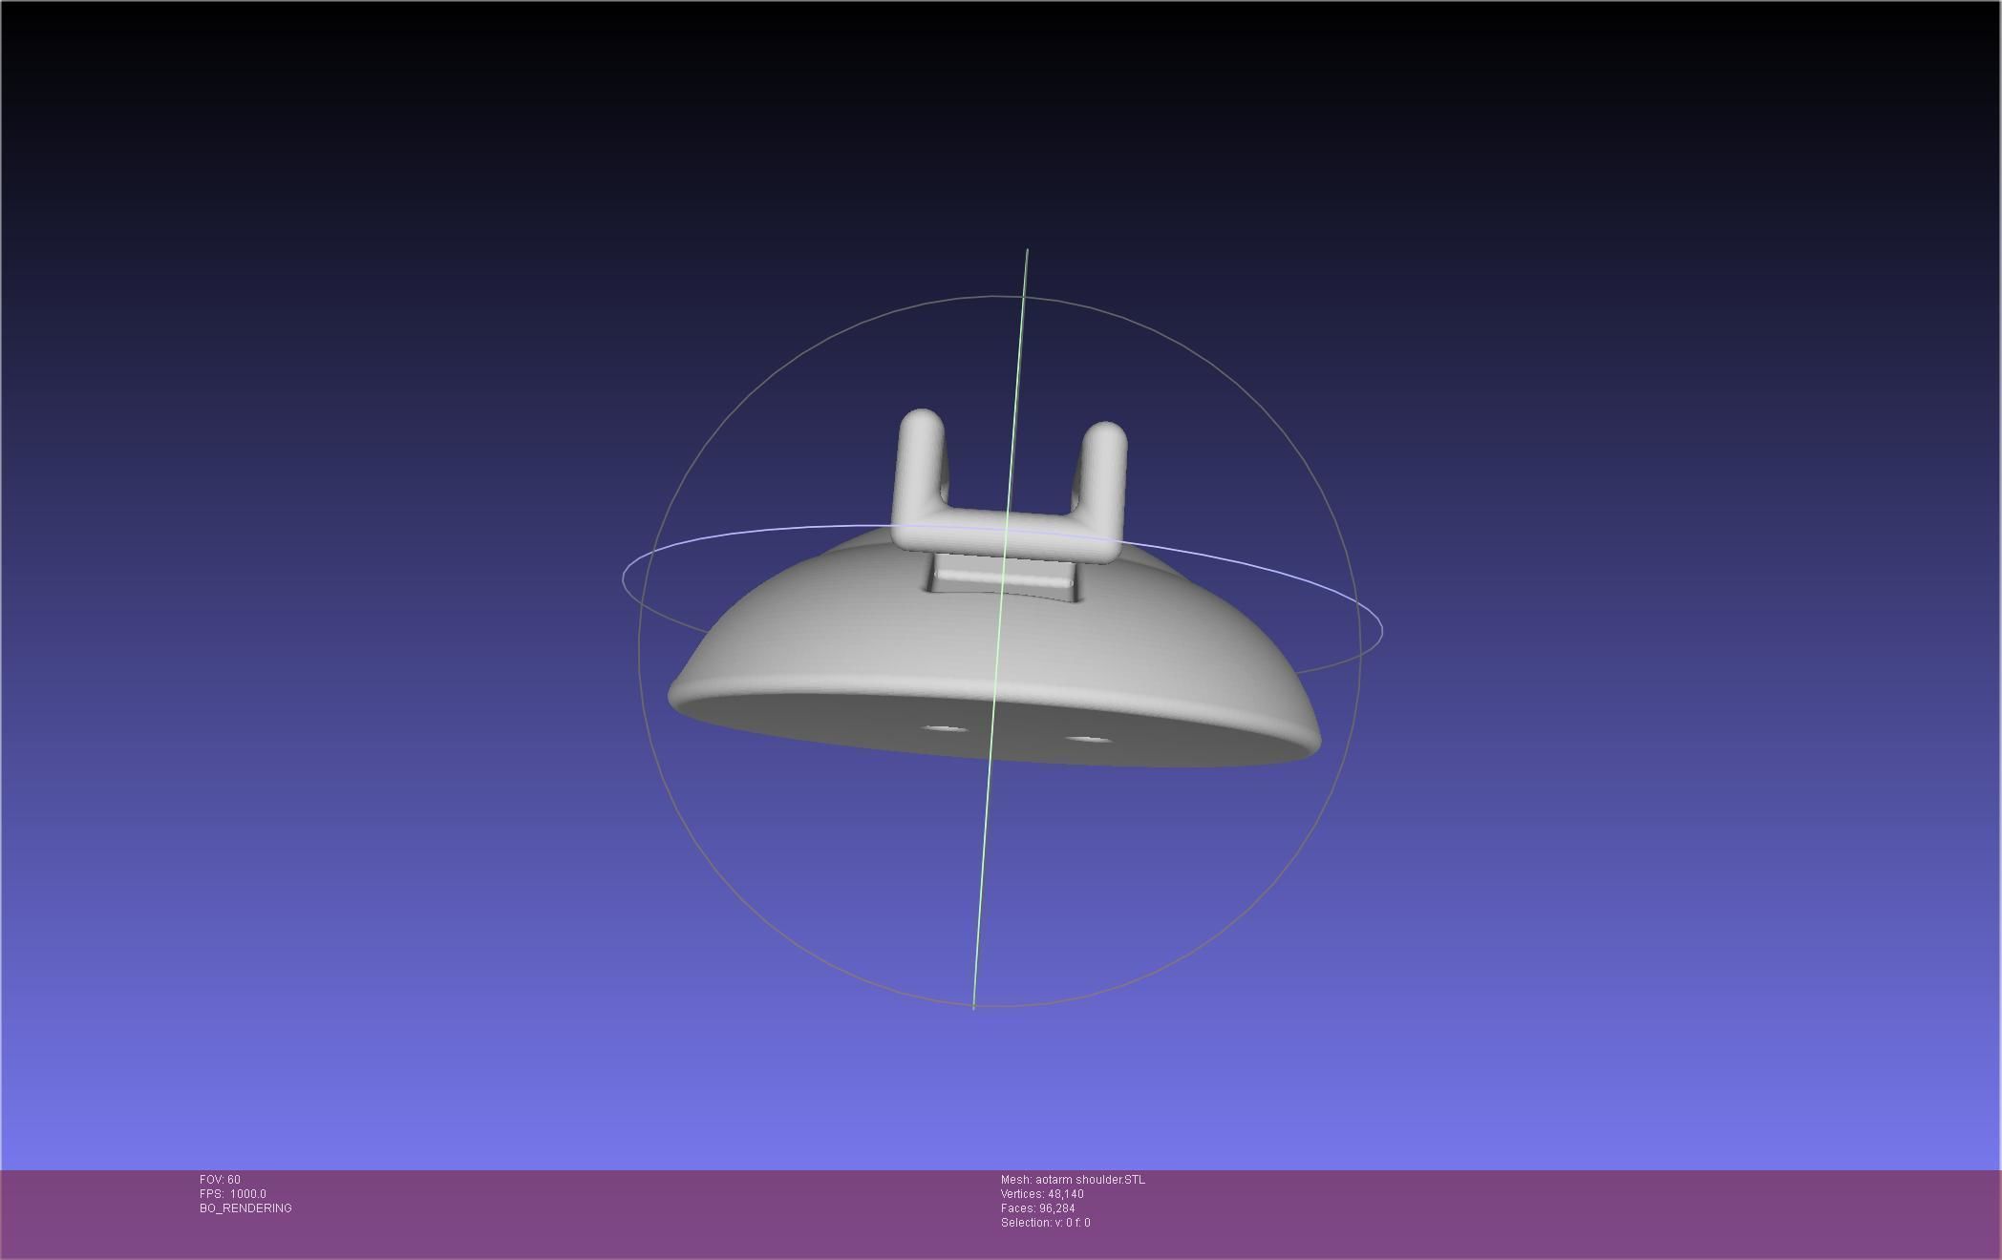Click the Faces: 96,284 count
The width and height of the screenshot is (2002, 1260).
[x=1037, y=1208]
